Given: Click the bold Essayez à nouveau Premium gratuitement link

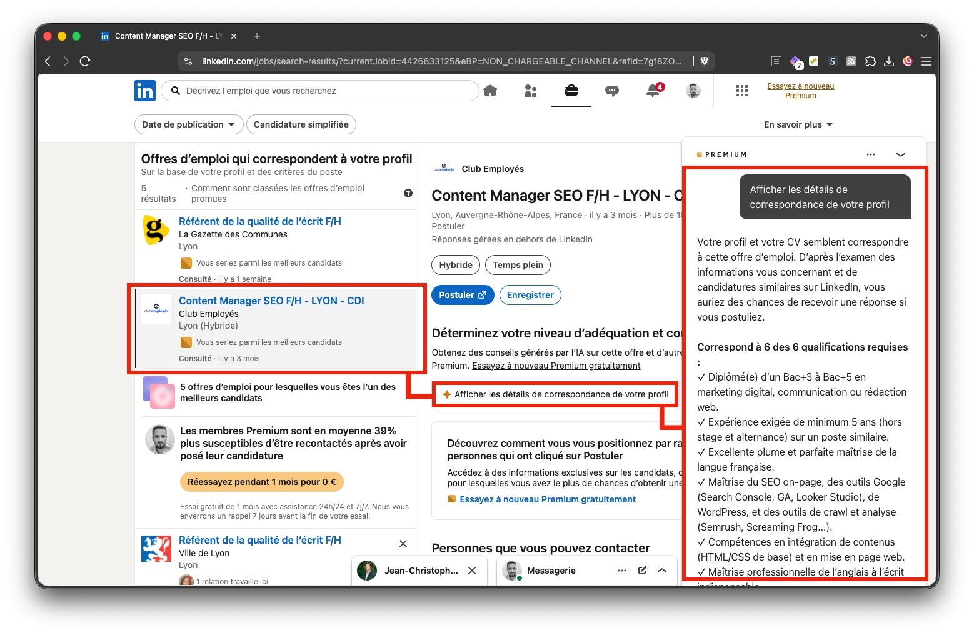Looking at the screenshot, I should (x=548, y=499).
